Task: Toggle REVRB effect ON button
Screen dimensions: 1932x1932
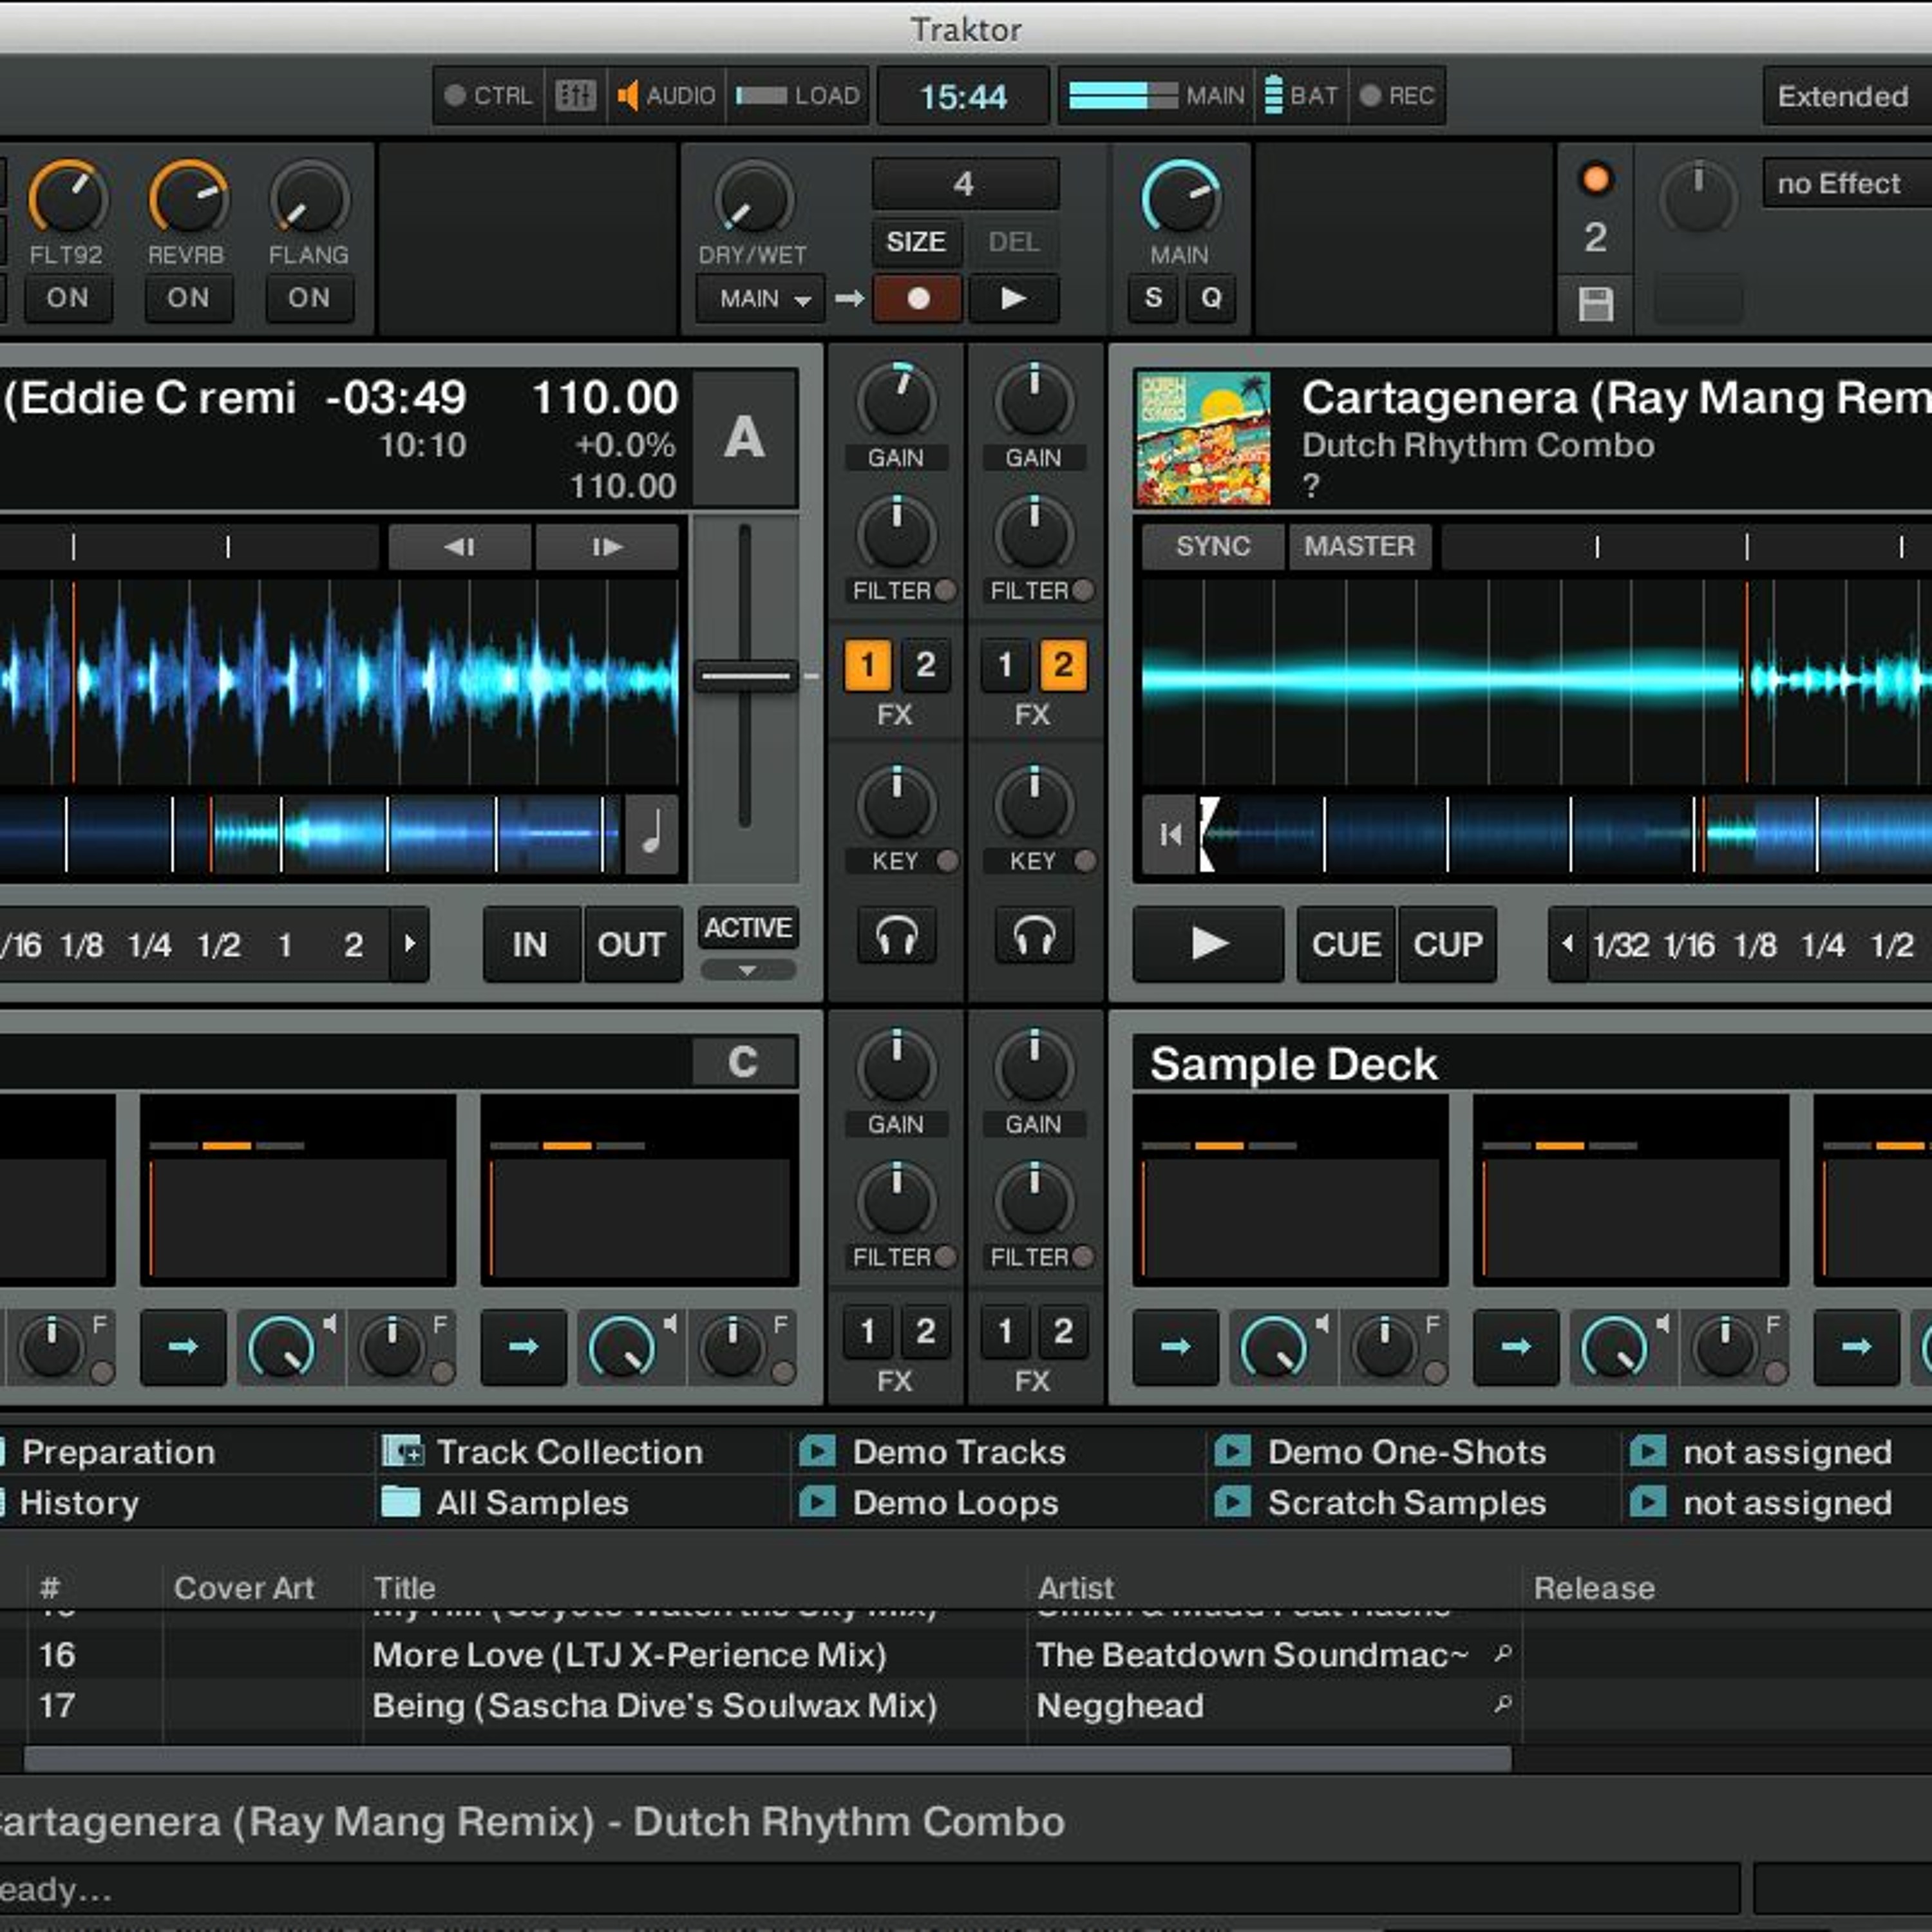Action: 188,298
